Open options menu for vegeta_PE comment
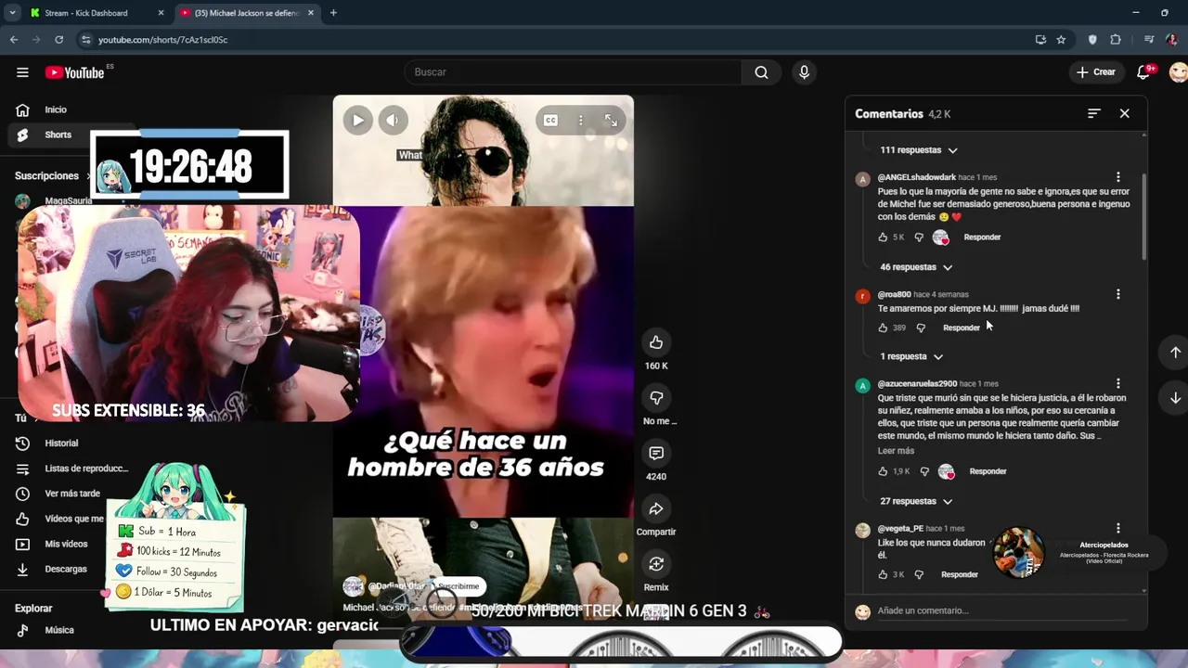This screenshot has width=1188, height=668. pos(1118,529)
